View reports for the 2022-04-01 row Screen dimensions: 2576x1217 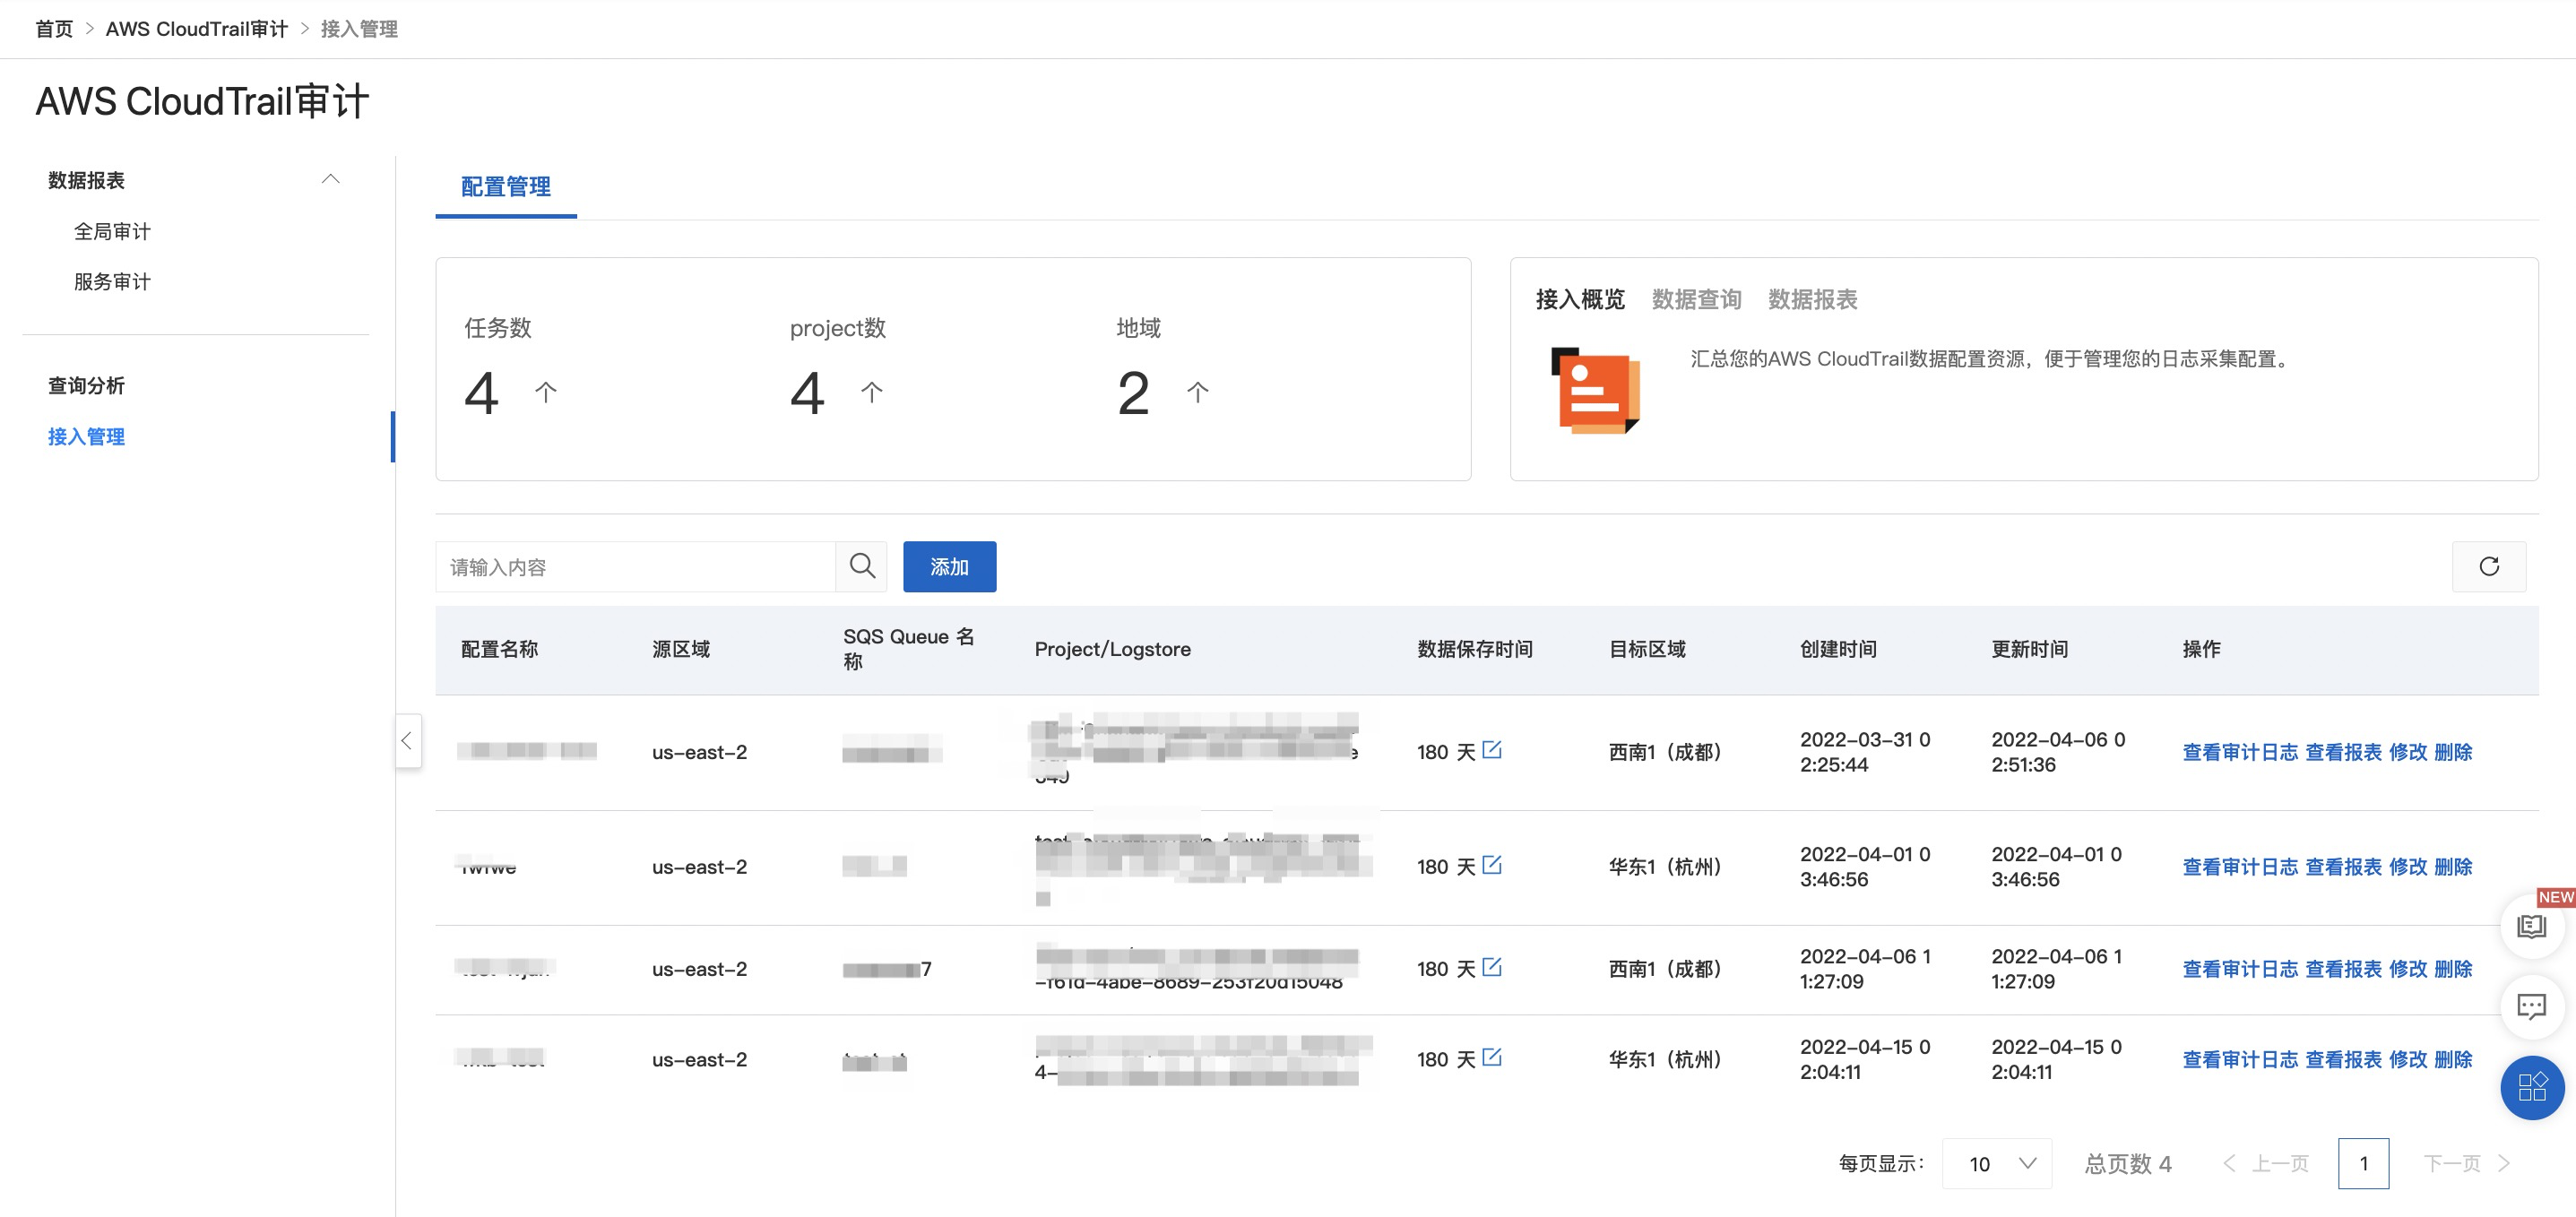[2344, 867]
